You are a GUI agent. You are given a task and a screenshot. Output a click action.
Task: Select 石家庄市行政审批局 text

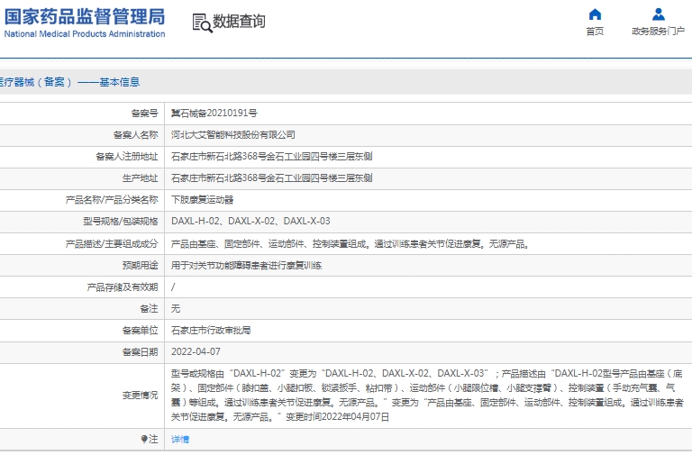[211, 330]
